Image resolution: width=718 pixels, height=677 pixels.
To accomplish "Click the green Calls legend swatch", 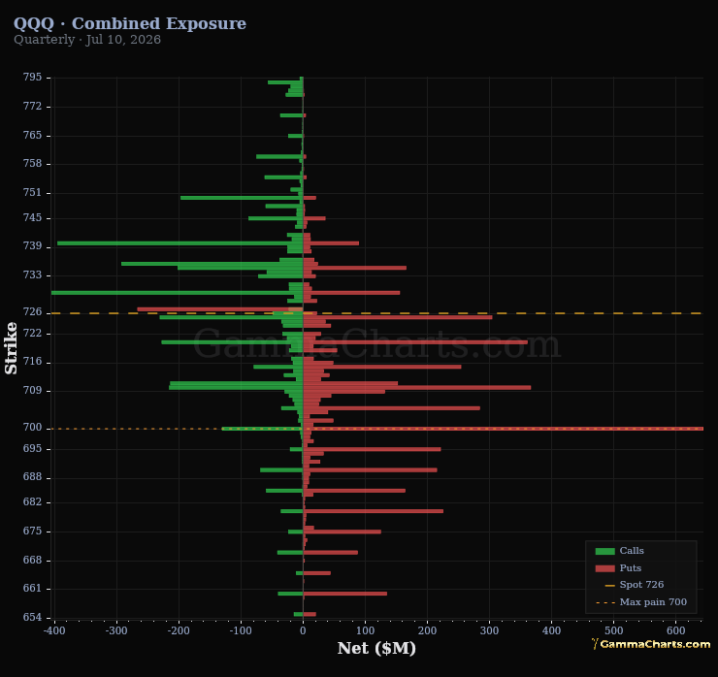I will coord(604,551).
